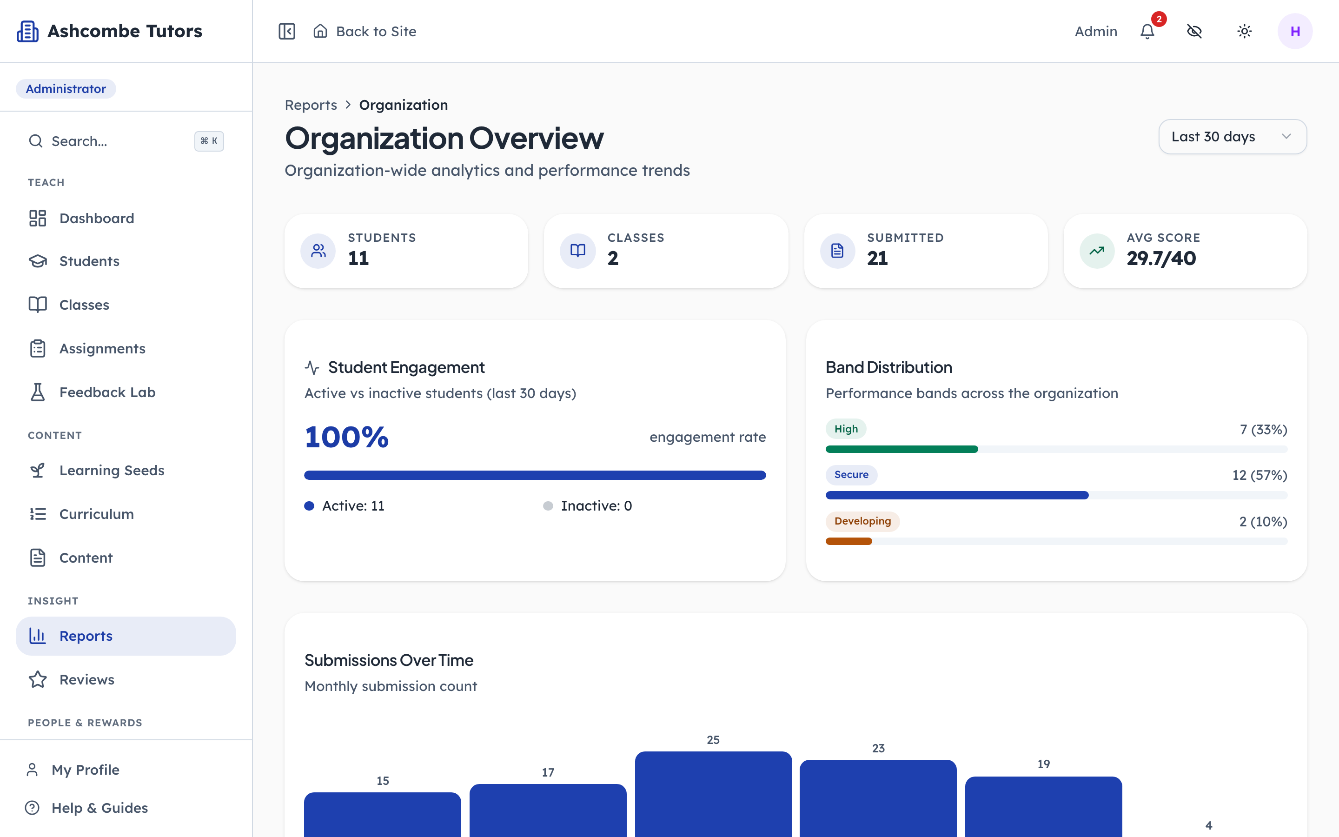Click the Reviews star icon
1339x837 pixels.
click(38, 679)
